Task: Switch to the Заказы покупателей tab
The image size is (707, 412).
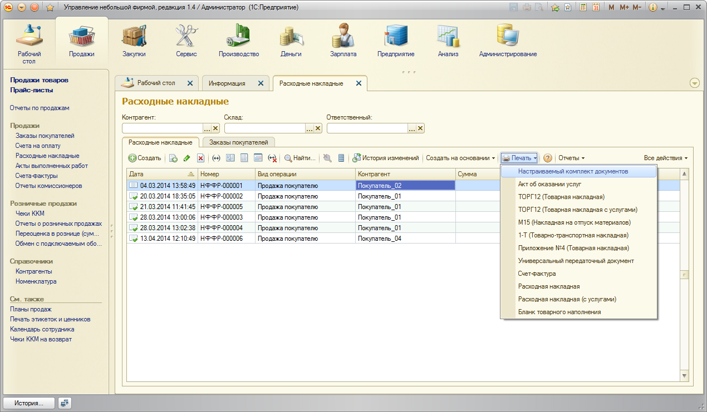Action: pos(238,143)
